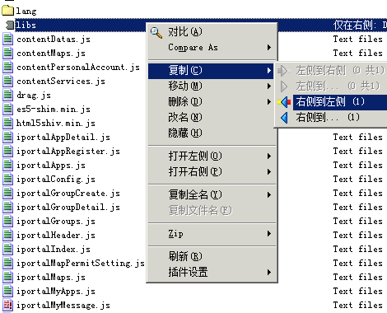This screenshot has height=313, width=387.
Task: Click the yellow-red arrow icon for 右侧到左侧
Action: [284, 102]
